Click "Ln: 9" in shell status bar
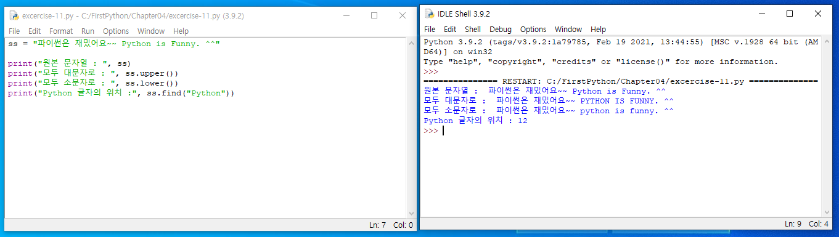Viewport: 839px width, 237px height. click(x=793, y=224)
